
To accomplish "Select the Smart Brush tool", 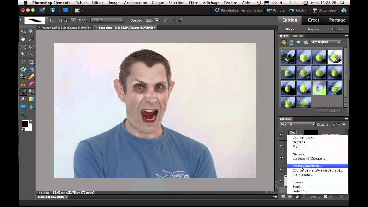I will coord(31,92).
